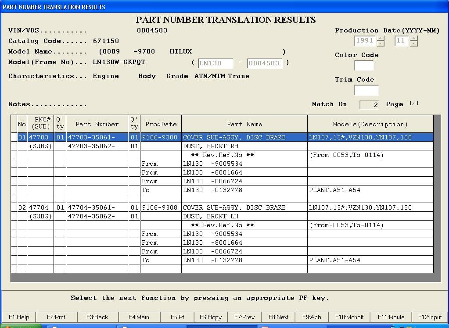Go to previous page with F7:Prev
Viewport: 449px width, 328px height.
(244, 317)
